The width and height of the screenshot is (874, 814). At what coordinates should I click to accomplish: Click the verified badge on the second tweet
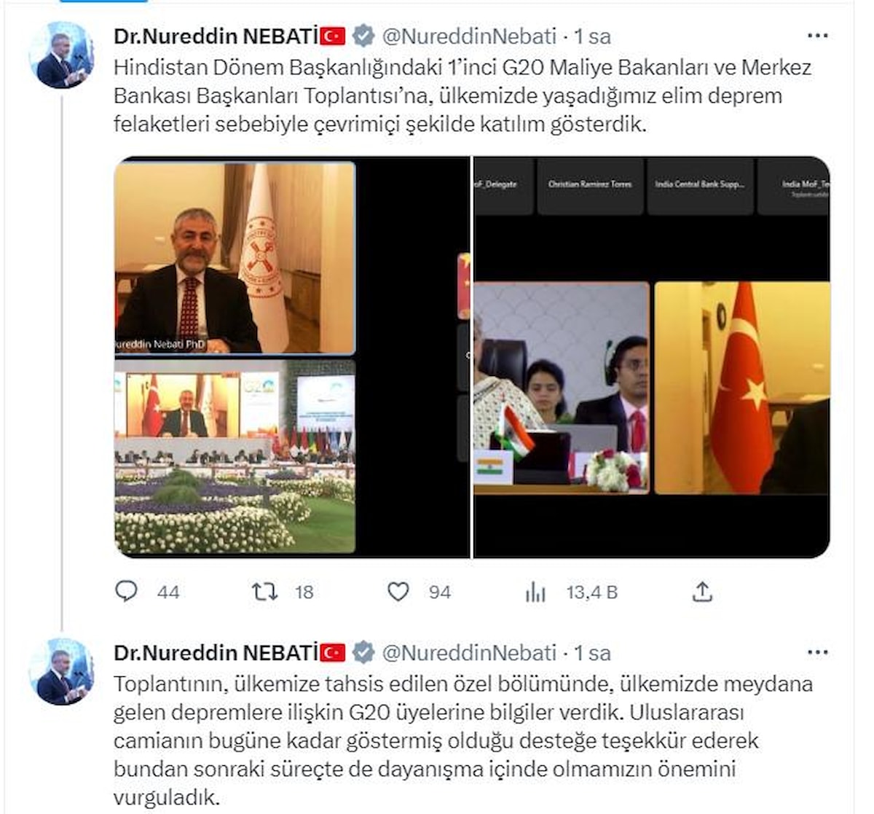[x=363, y=652]
